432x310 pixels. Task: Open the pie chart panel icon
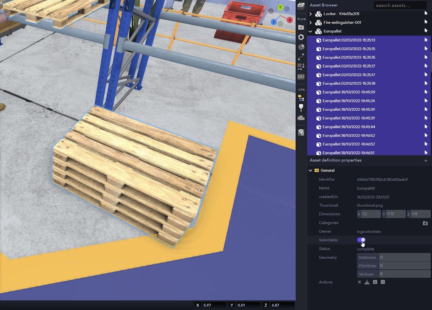tap(301, 47)
